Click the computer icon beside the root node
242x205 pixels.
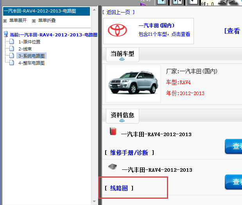point(6,34)
